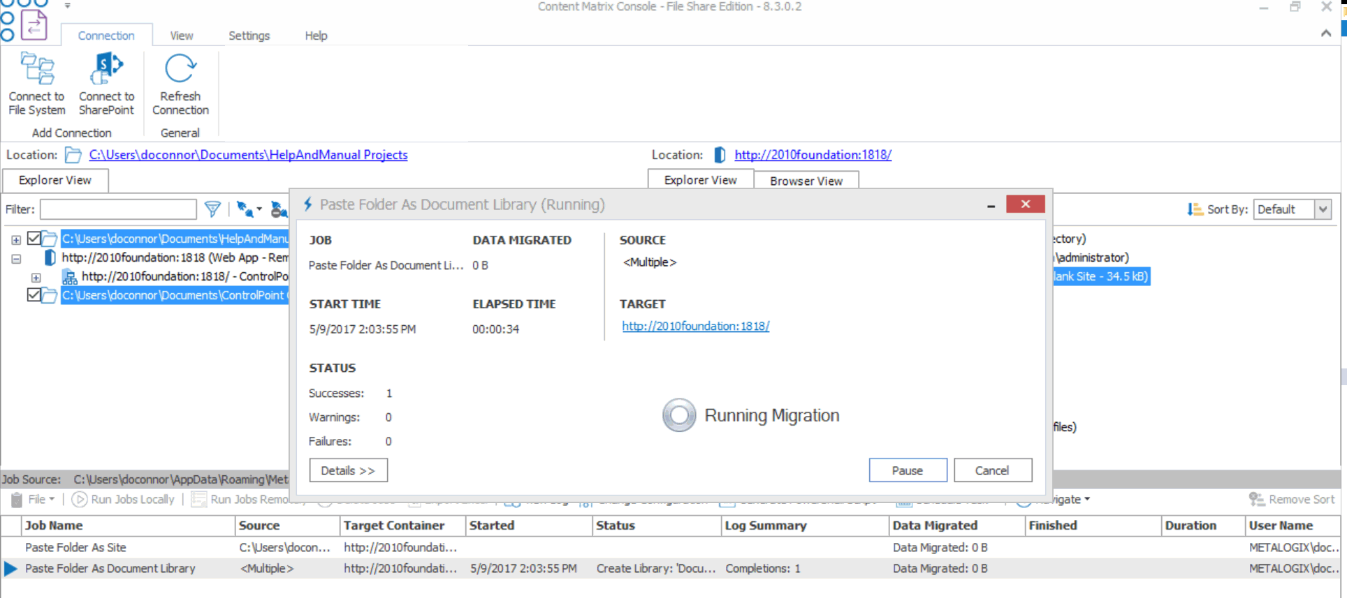Switch to the Browser View tab
1347x598 pixels.
(x=806, y=181)
